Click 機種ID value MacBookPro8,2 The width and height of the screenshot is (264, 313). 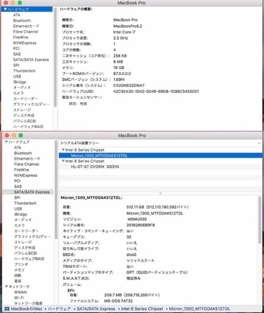pyautogui.click(x=127, y=26)
